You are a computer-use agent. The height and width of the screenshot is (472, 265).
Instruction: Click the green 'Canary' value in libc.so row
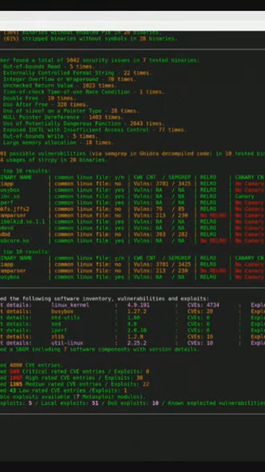[245, 196]
